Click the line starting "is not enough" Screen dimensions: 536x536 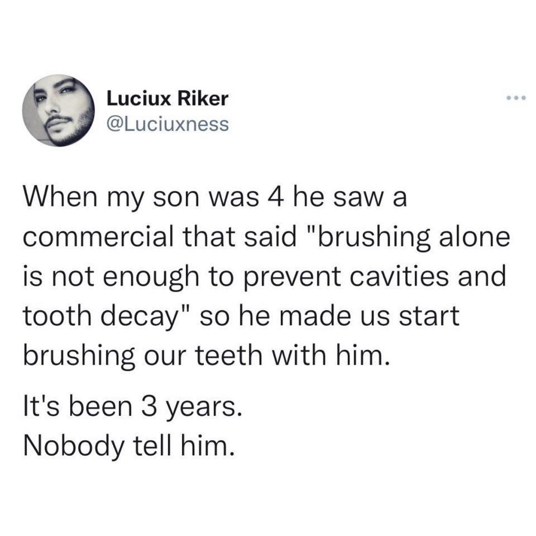263,276
